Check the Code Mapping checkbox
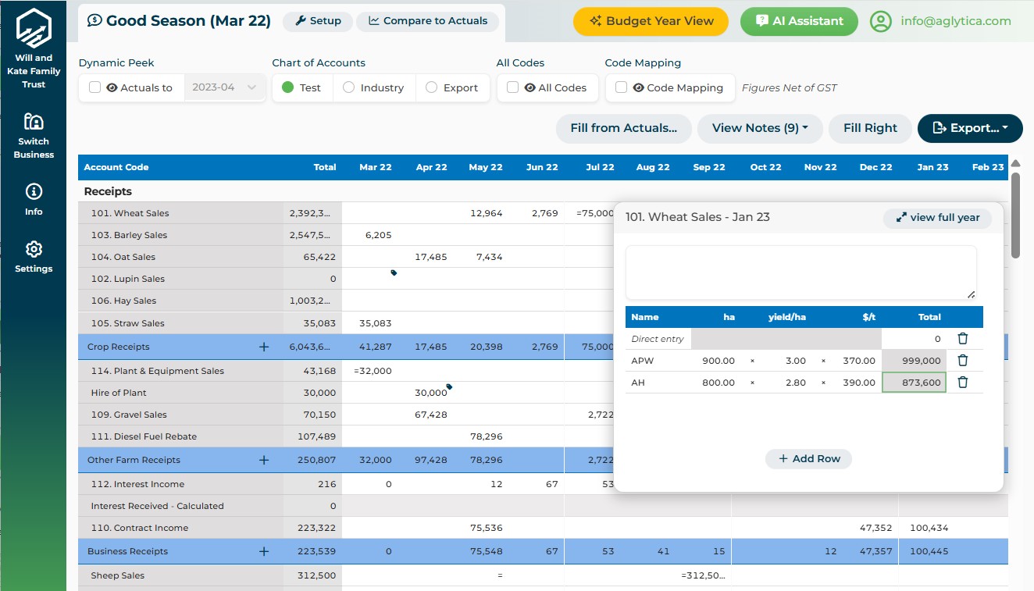The width and height of the screenshot is (1034, 591). click(621, 88)
